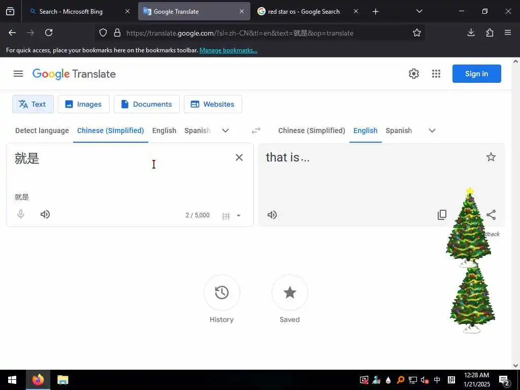List all tabs dropdown
Image resolution: width=520 pixels, height=390 pixels.
tap(419, 11)
